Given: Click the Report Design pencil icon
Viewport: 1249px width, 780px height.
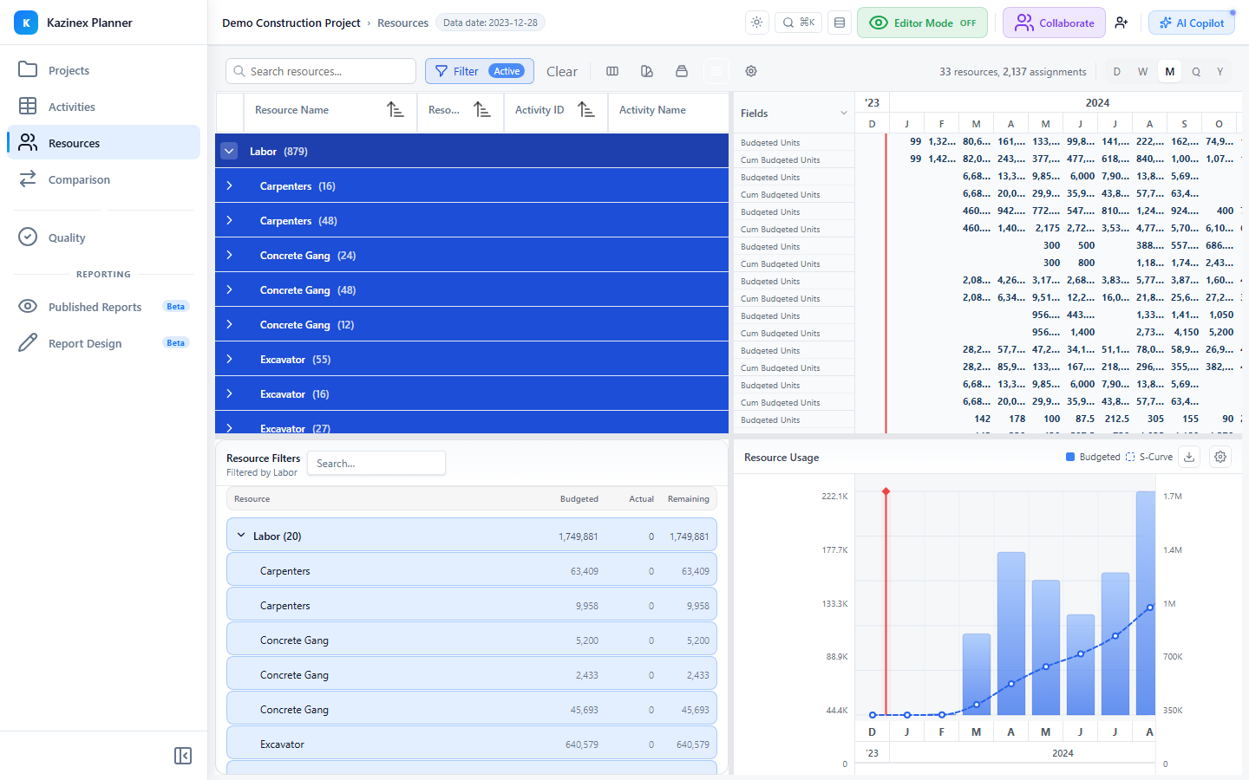Looking at the screenshot, I should (28, 342).
